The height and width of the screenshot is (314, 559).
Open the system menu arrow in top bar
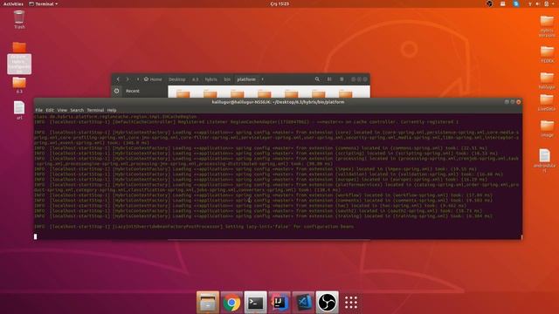(x=554, y=3)
